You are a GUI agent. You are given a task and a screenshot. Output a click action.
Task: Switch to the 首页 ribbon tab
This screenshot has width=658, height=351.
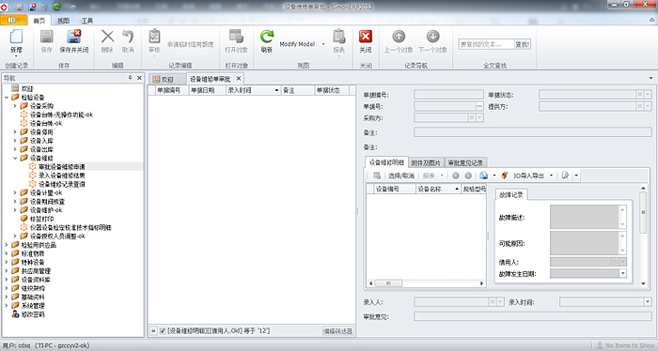(x=39, y=21)
